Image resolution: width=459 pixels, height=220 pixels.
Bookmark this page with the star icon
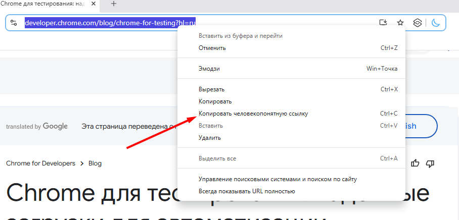(x=400, y=23)
